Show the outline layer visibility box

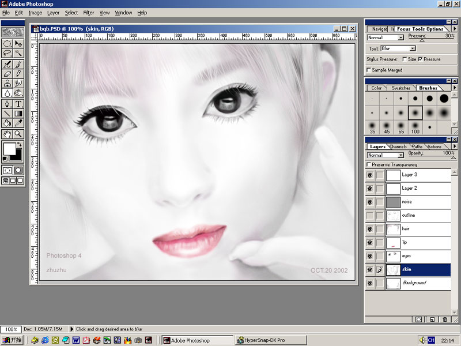click(370, 216)
